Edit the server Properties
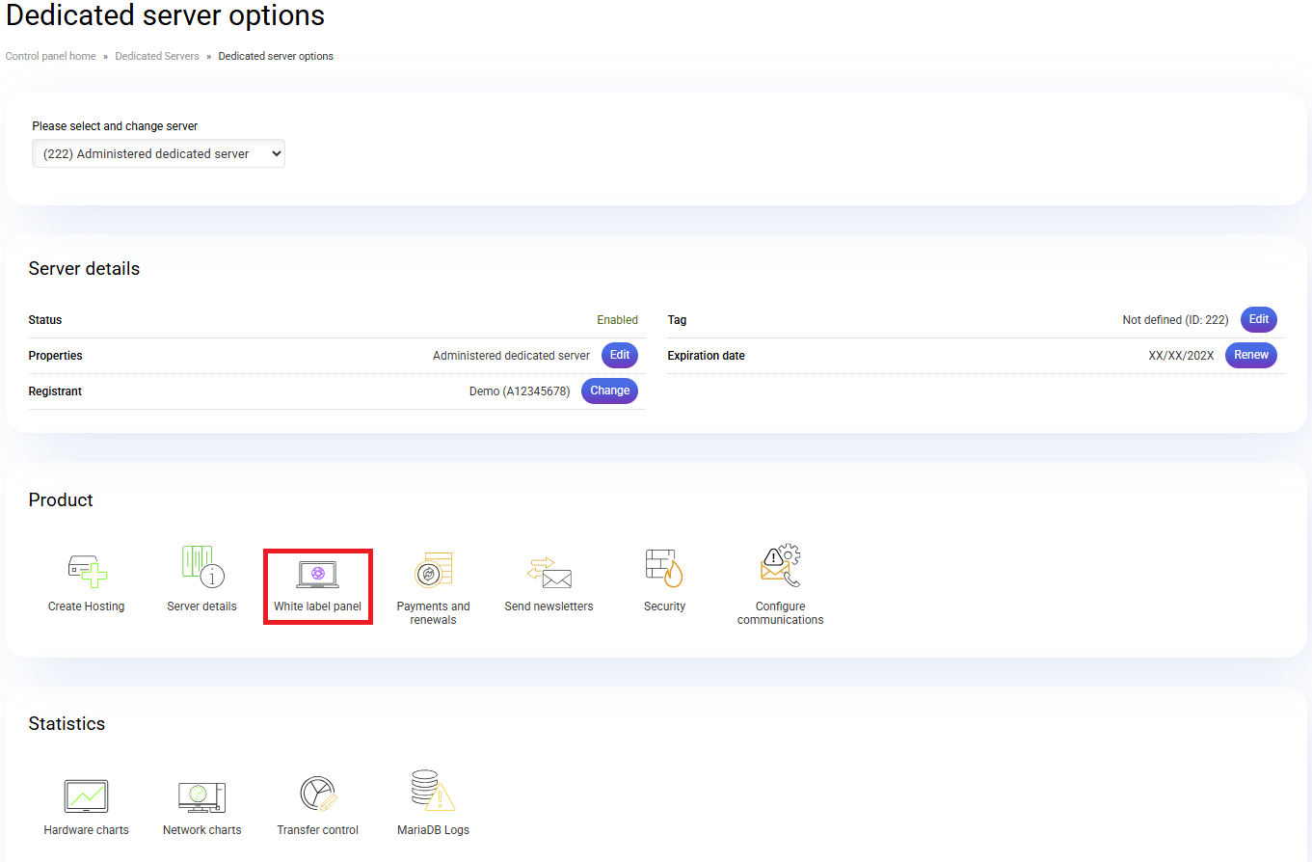Screen dimensions: 1312x862 (x=620, y=355)
